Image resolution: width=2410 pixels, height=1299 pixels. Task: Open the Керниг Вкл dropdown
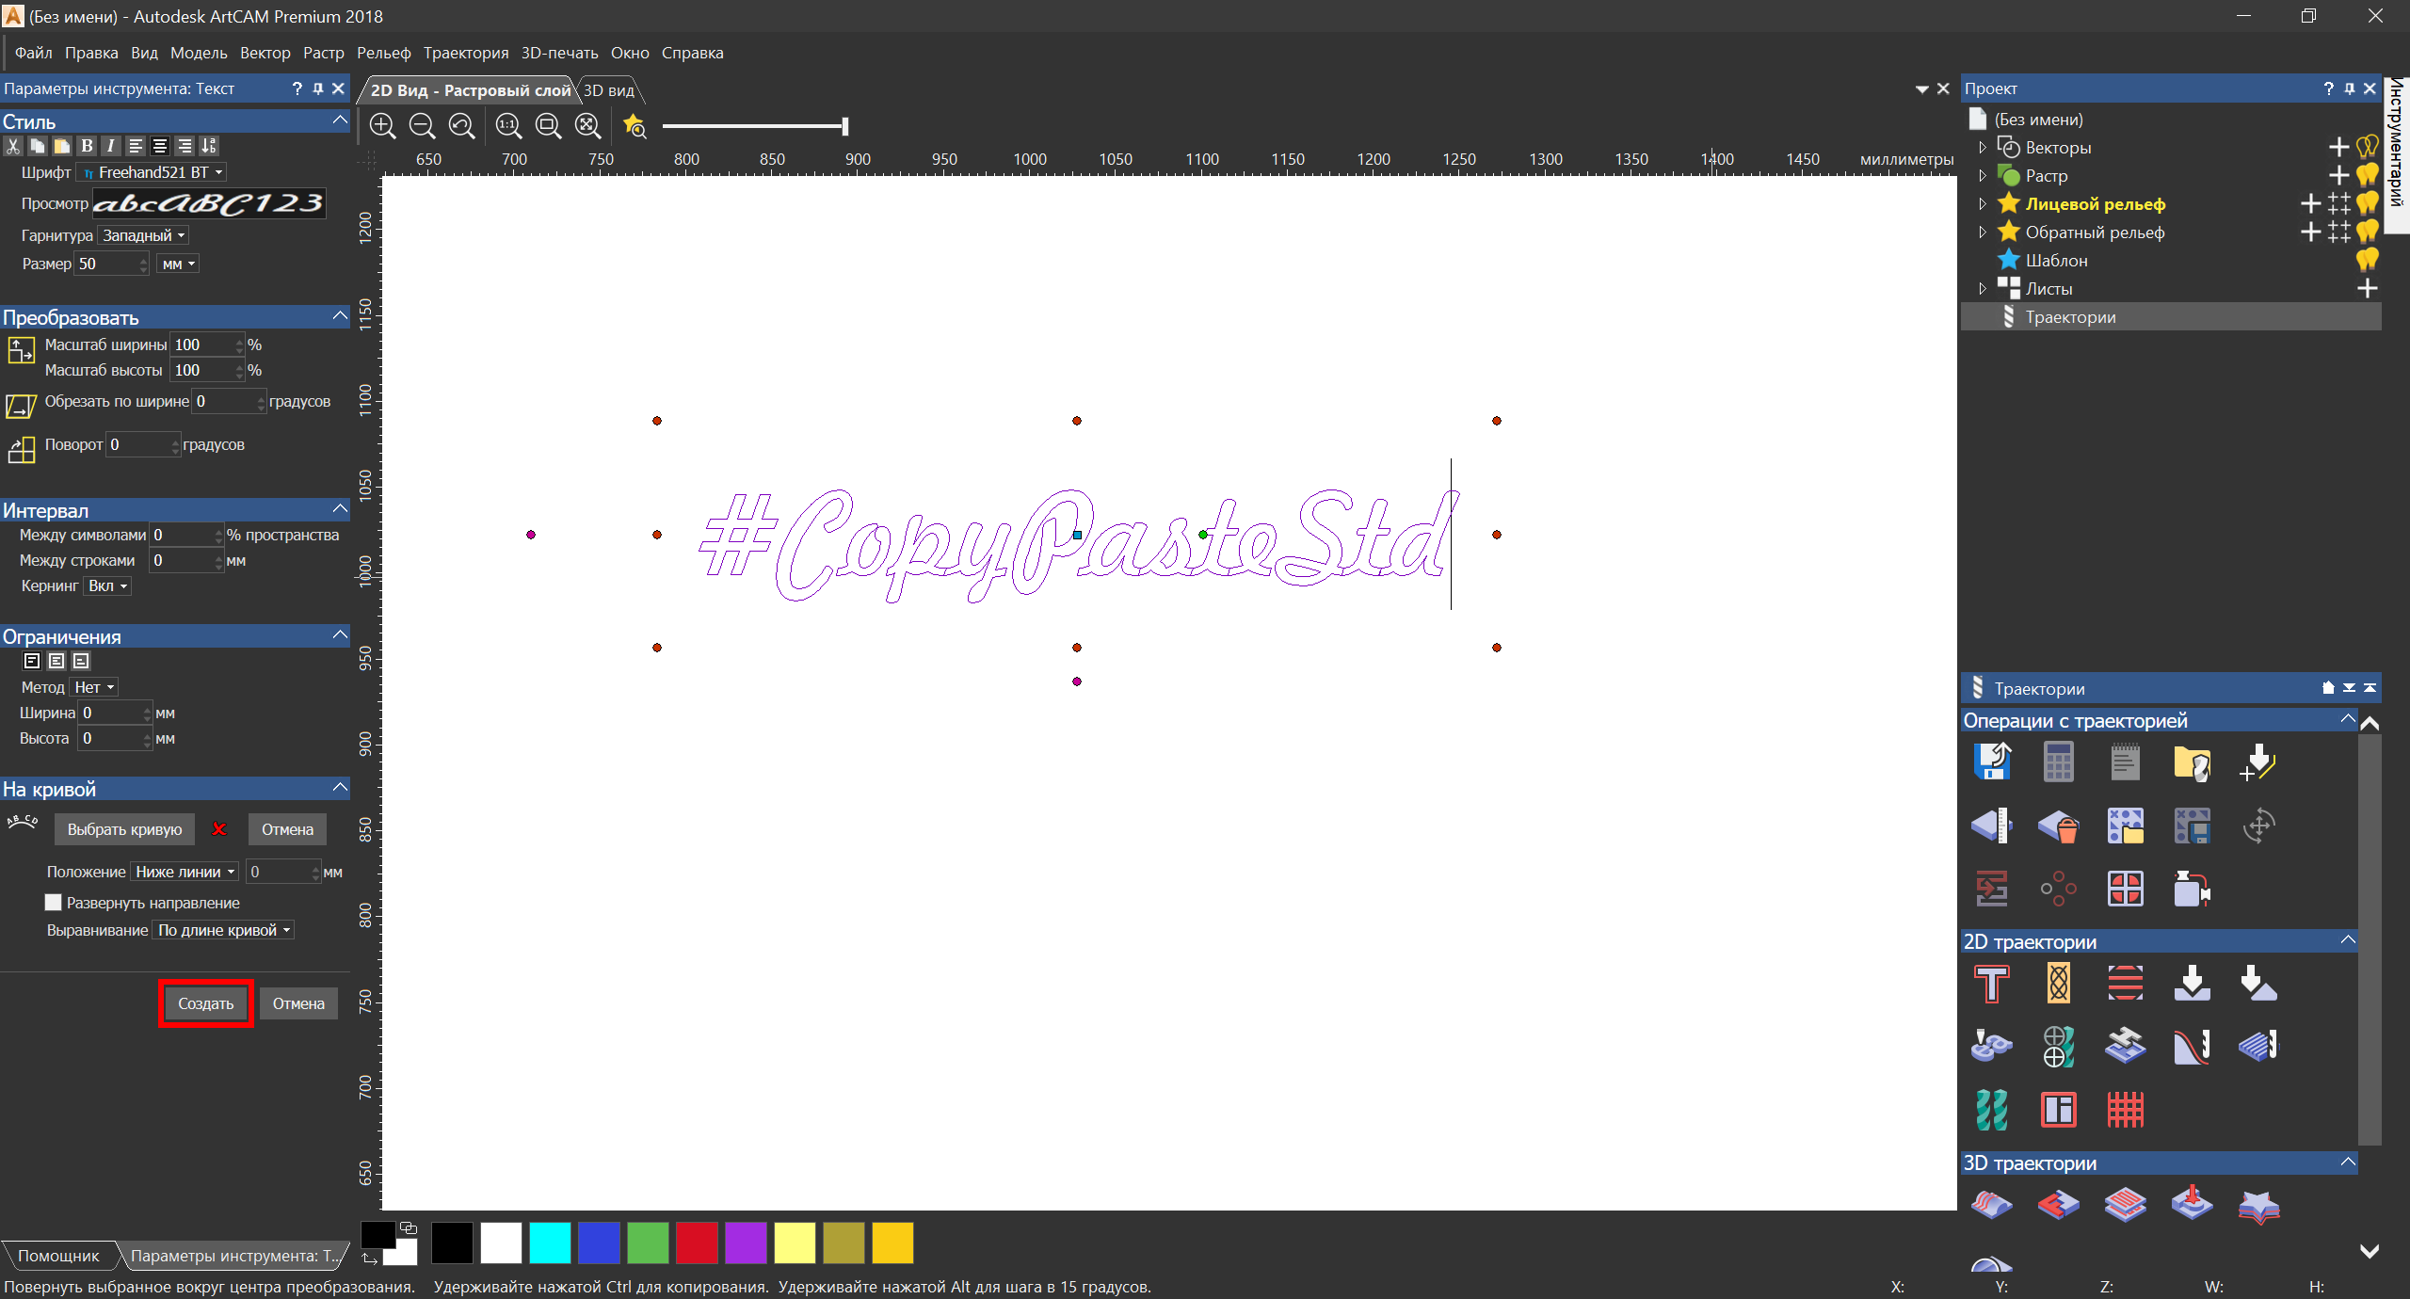pyautogui.click(x=108, y=585)
